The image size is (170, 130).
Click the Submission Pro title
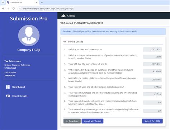tap(29, 19)
